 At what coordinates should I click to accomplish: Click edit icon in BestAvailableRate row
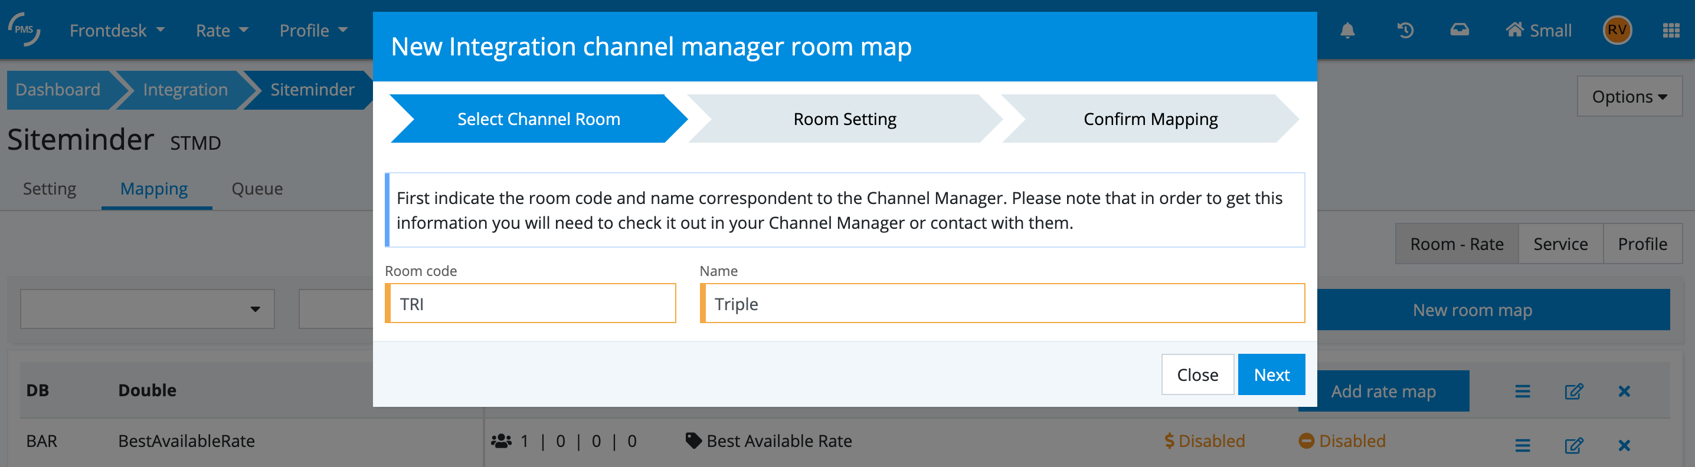(x=1573, y=445)
